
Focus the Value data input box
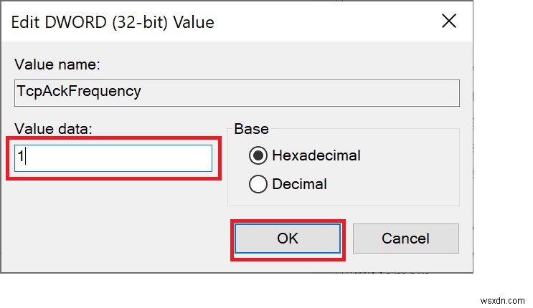115,158
